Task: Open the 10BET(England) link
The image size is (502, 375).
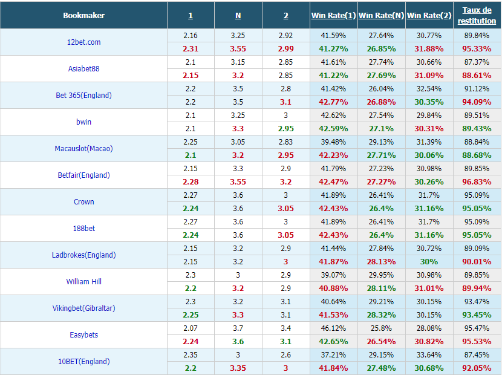Action: 84,361
